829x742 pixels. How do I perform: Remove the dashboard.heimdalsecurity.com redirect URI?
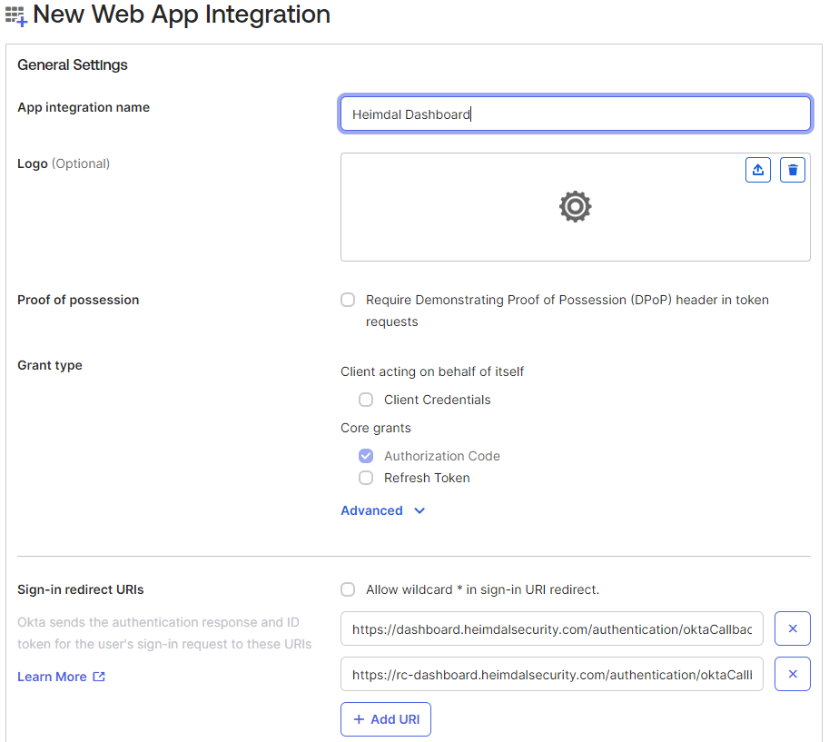[792, 628]
